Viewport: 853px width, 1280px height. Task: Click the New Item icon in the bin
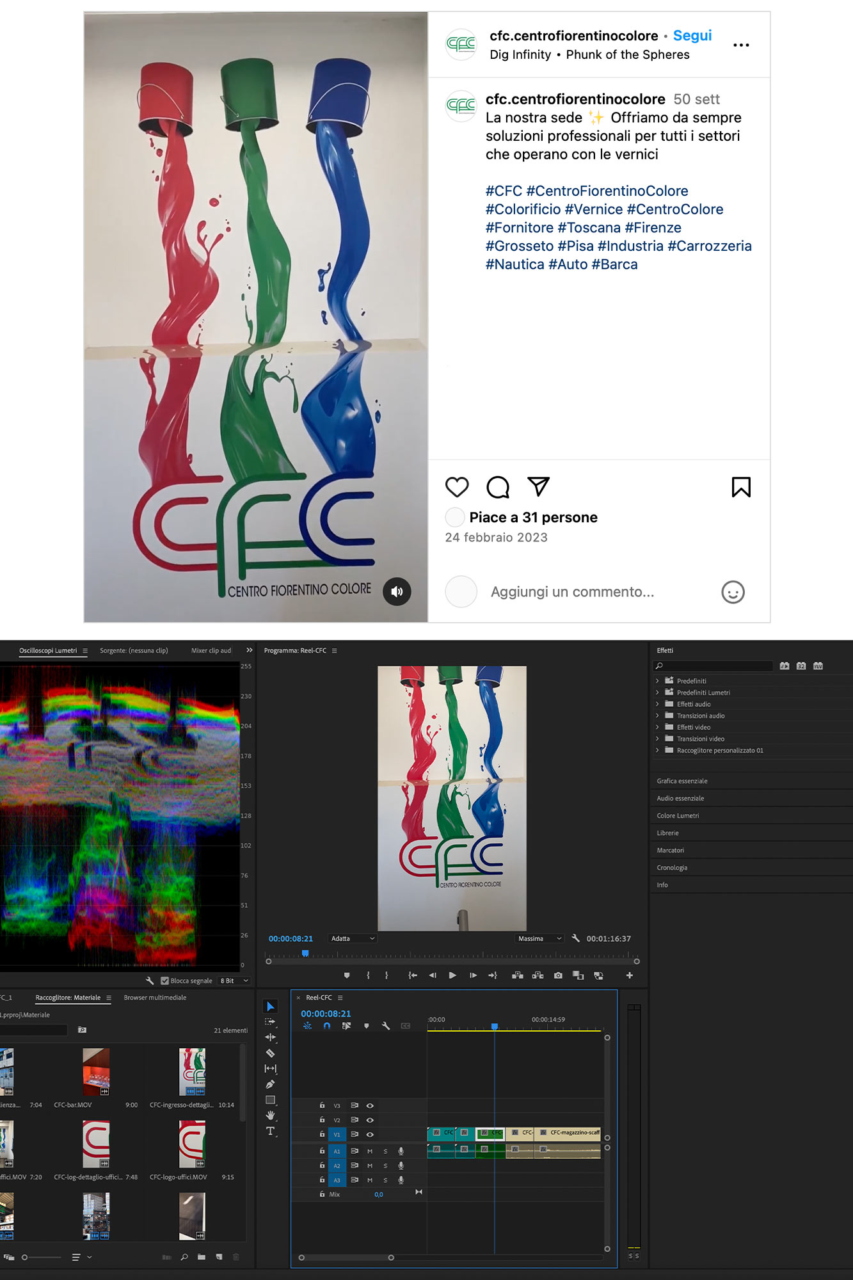[x=219, y=1257]
